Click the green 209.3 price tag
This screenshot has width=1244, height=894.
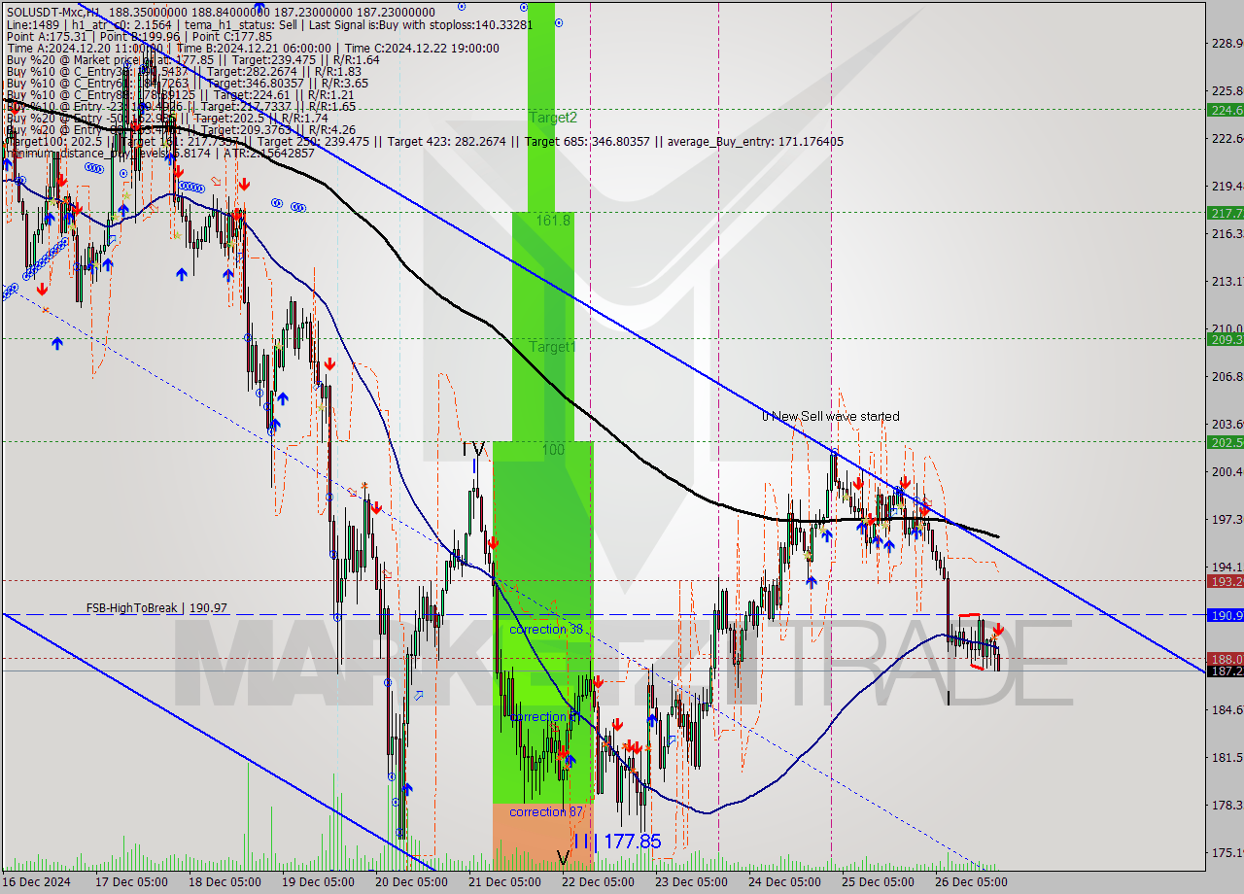1225,339
